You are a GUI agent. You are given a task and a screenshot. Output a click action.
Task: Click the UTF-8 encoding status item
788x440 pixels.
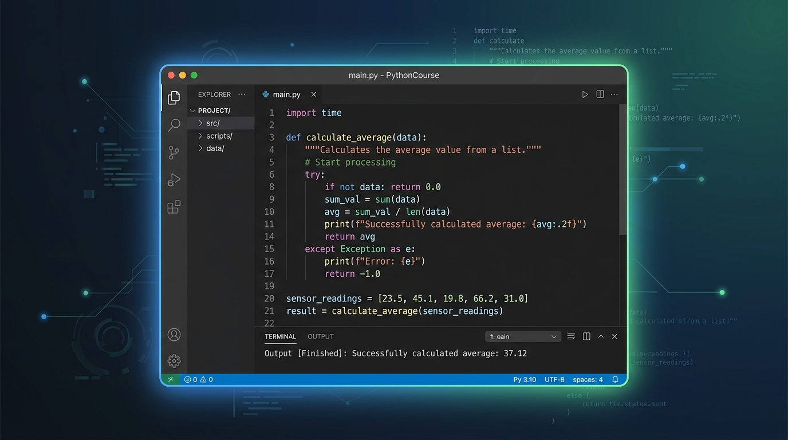point(554,379)
